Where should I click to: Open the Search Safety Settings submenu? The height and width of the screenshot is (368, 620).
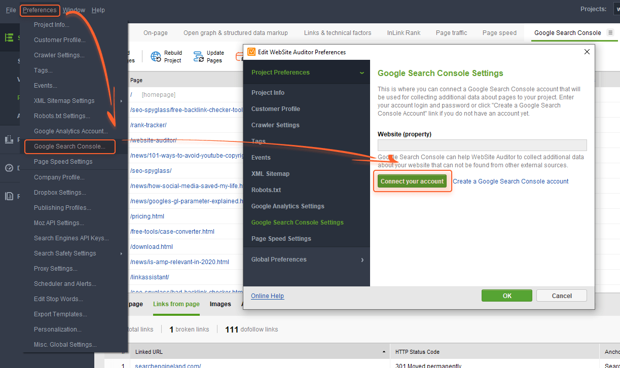point(74,253)
